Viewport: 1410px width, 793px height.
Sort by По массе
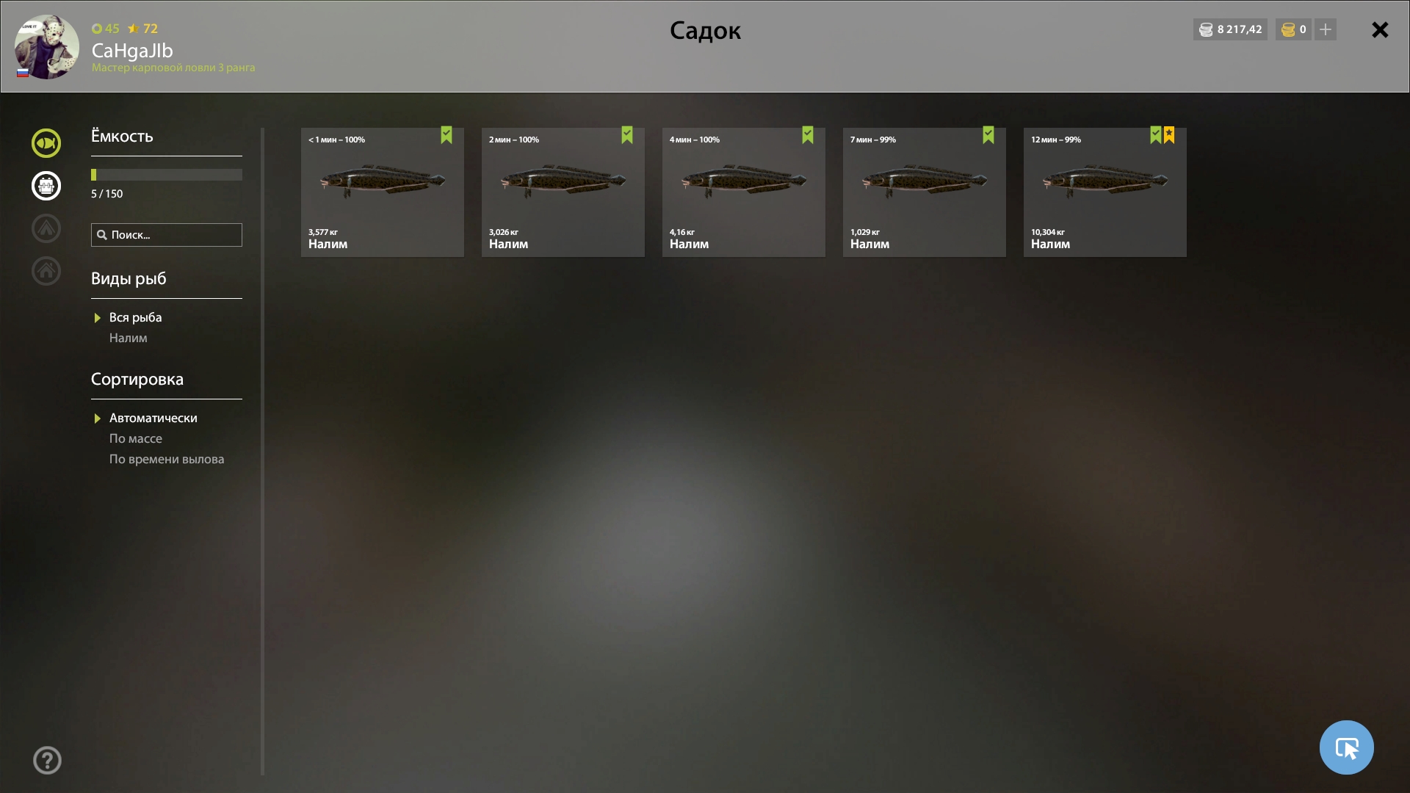136,438
